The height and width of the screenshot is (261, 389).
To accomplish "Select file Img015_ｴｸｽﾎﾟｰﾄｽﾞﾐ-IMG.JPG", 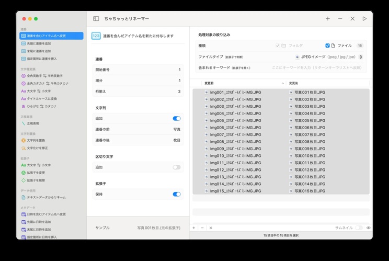I will (235, 191).
